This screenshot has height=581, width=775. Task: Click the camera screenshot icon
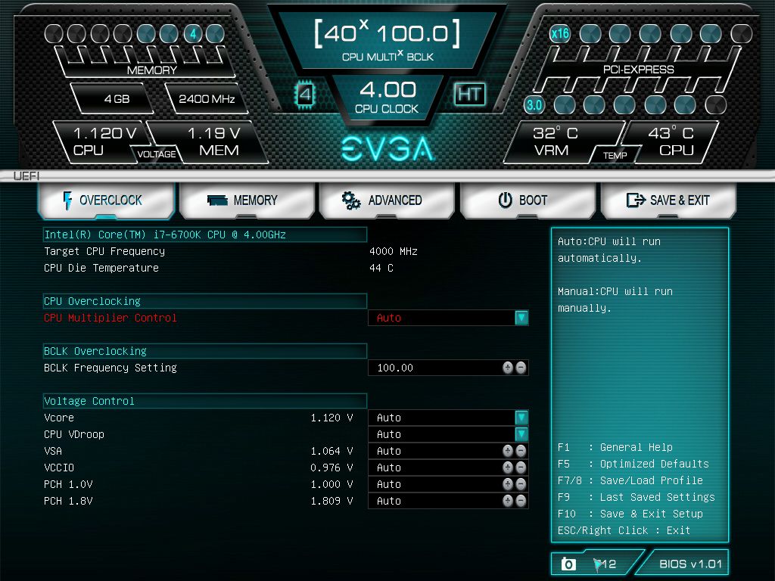568,564
